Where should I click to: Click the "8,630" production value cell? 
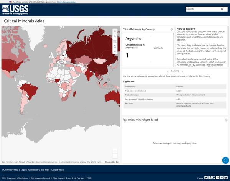pyautogui.click(x=179, y=91)
